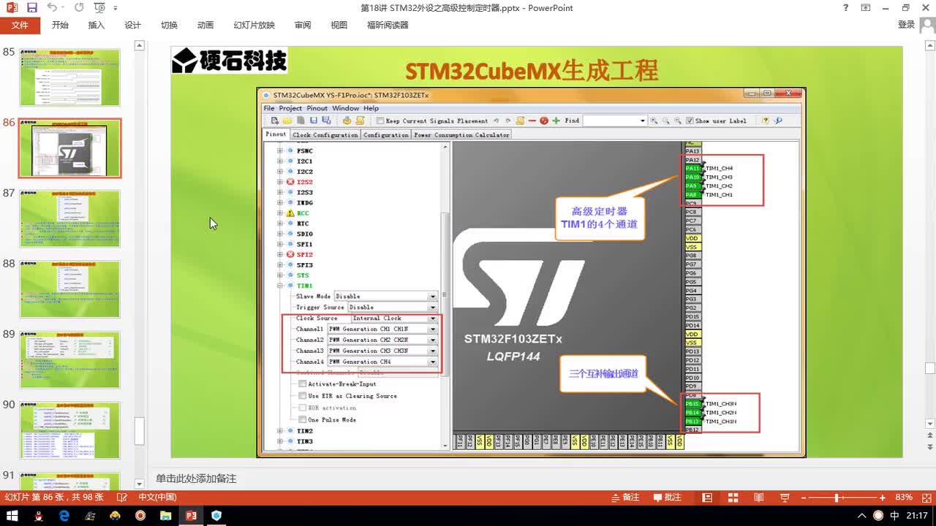The width and height of the screenshot is (936, 526).
Task: Open the 动画 ribbon tab
Action: point(205,25)
